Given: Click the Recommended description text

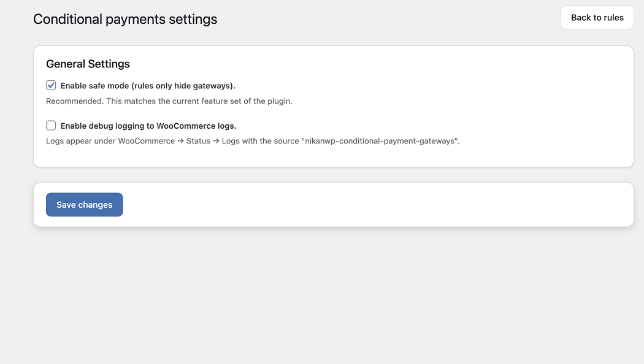Looking at the screenshot, I should [x=169, y=100].
